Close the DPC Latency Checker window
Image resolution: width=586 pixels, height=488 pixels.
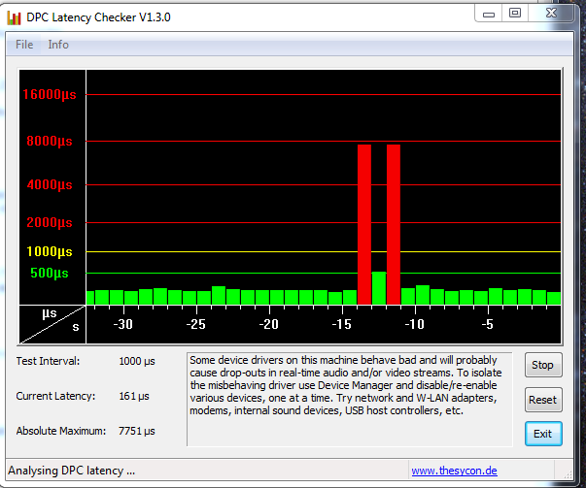[x=551, y=13]
